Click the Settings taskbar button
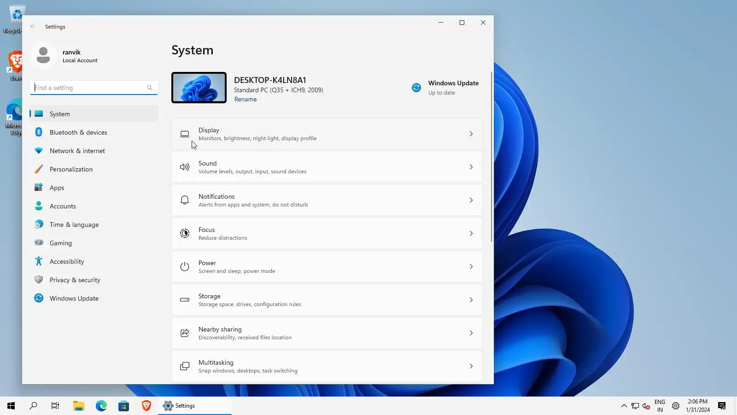Image resolution: width=737 pixels, height=415 pixels. (x=195, y=406)
